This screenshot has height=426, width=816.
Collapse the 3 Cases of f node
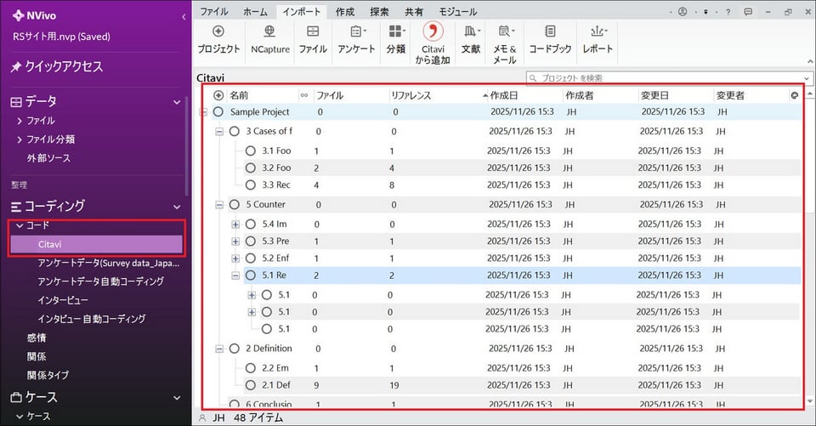[x=219, y=132]
